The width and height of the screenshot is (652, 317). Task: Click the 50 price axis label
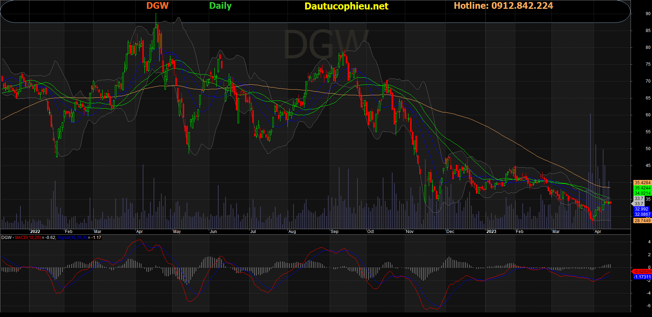click(x=648, y=149)
